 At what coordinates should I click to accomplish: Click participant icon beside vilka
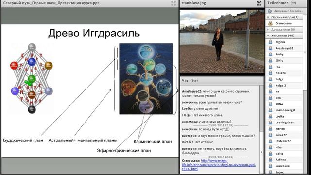tap(270, 147)
